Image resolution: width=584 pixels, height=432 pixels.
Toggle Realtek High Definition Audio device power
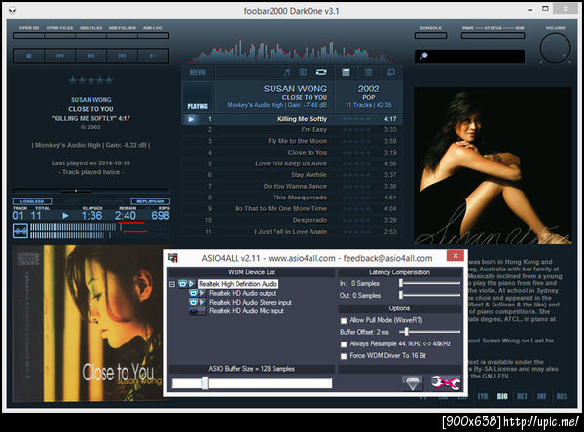pos(182,284)
